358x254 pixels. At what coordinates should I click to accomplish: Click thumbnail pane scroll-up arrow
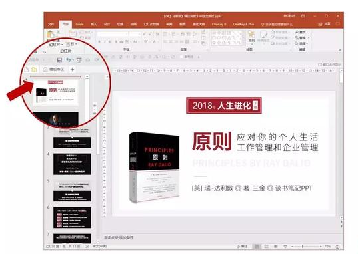tap(87, 77)
